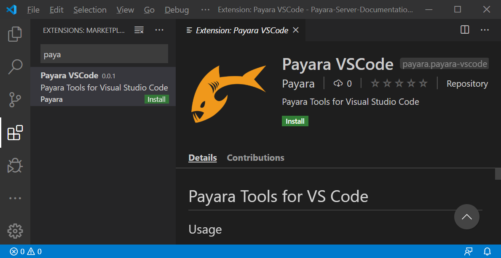The width and height of the screenshot is (501, 258).
Task: Clear the extension search results icon
Action: [139, 30]
